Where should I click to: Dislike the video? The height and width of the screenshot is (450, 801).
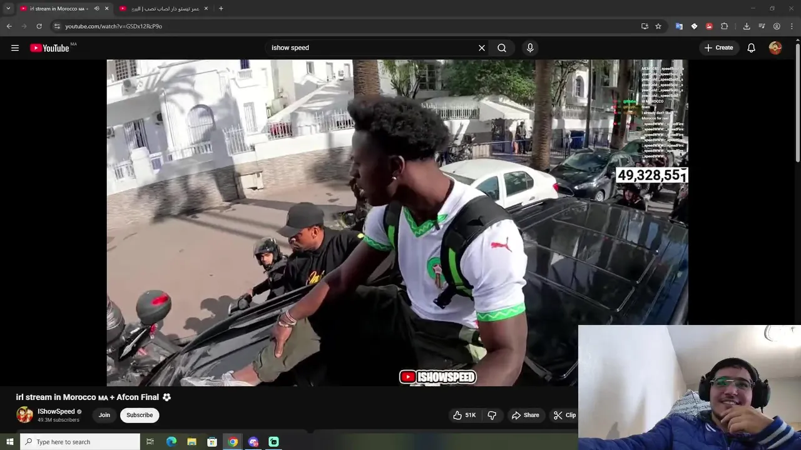492,415
